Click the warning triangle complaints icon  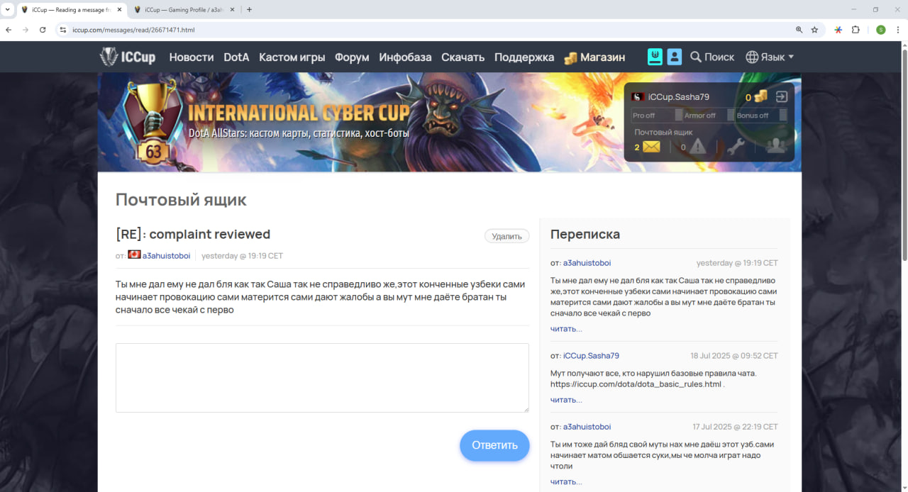pyautogui.click(x=698, y=147)
